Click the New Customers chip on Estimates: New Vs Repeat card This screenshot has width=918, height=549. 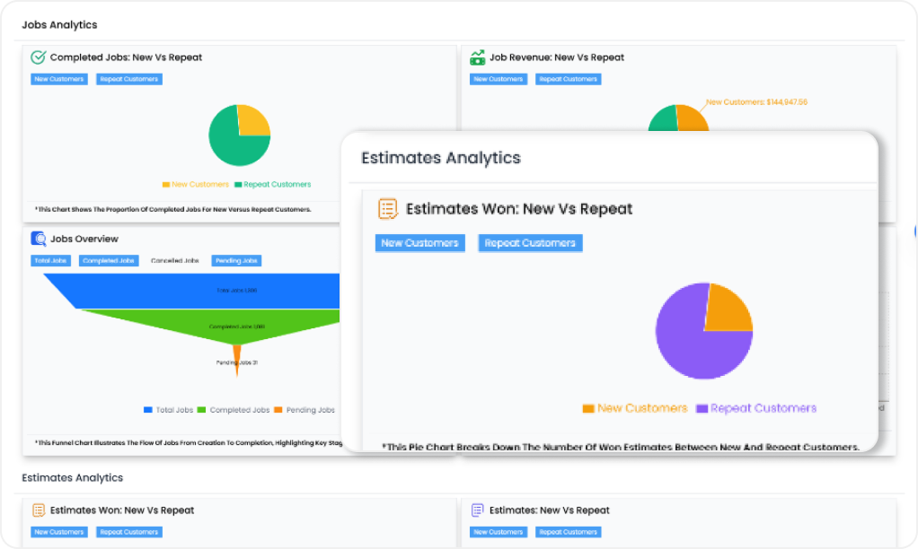click(x=498, y=531)
